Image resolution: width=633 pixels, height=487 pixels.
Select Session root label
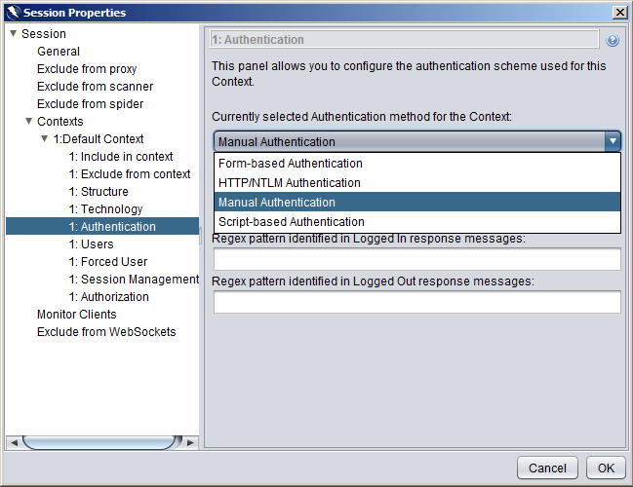click(44, 34)
